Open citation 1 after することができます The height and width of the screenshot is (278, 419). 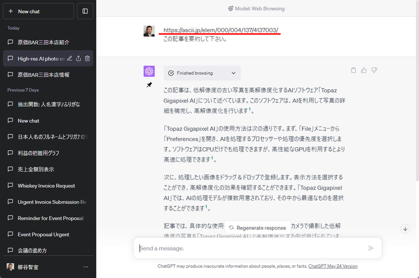206,206
